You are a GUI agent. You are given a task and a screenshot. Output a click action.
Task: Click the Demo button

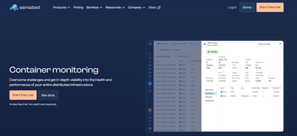coord(247,7)
